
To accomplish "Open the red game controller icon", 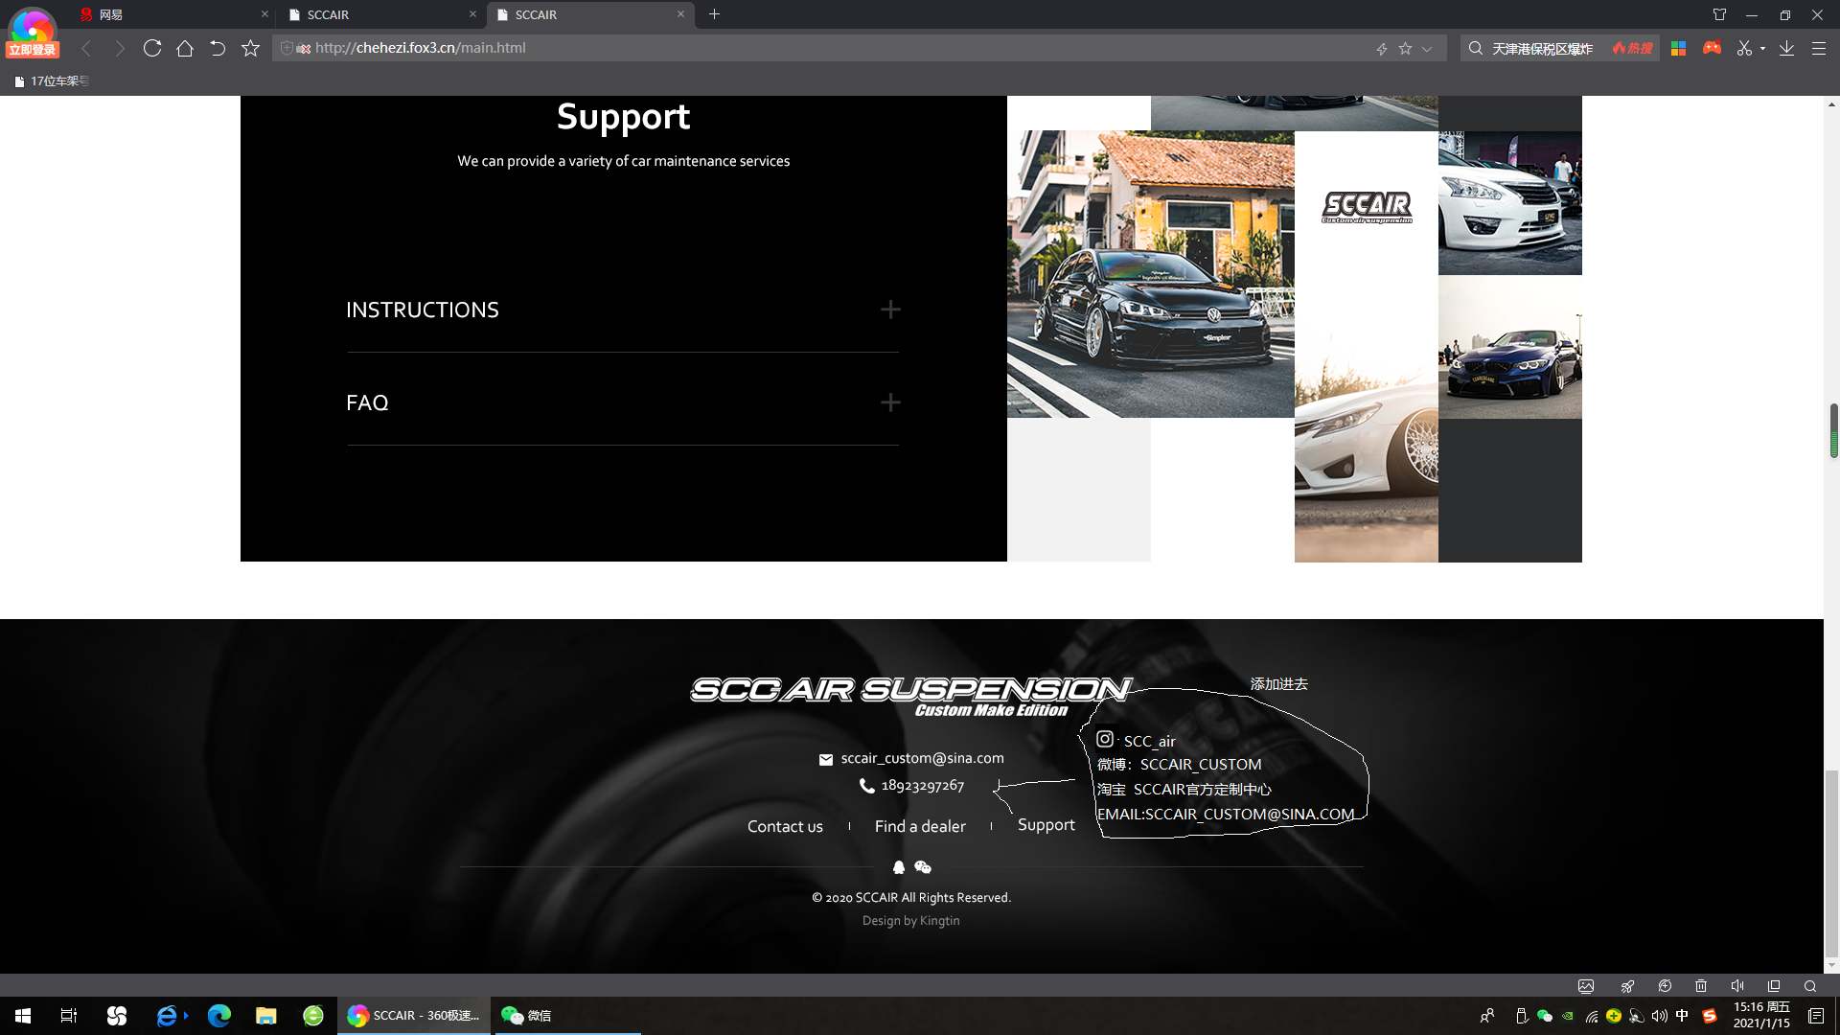I will point(1712,48).
